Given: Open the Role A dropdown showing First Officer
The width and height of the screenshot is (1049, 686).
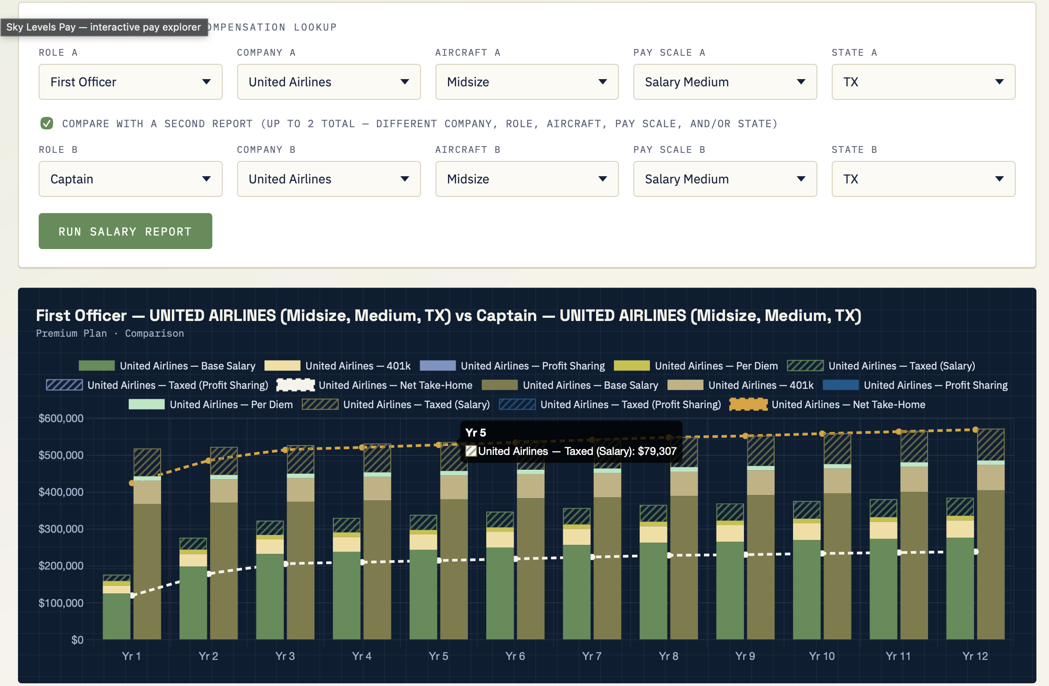Looking at the screenshot, I should click(x=130, y=82).
